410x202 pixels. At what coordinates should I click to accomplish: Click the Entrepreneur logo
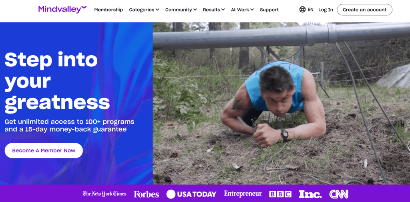point(243,194)
